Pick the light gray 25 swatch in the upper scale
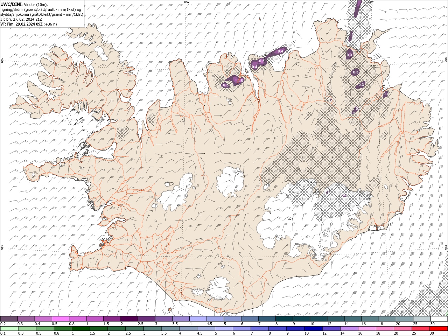Screen dimensions: 448x336 [x=422, y=319]
